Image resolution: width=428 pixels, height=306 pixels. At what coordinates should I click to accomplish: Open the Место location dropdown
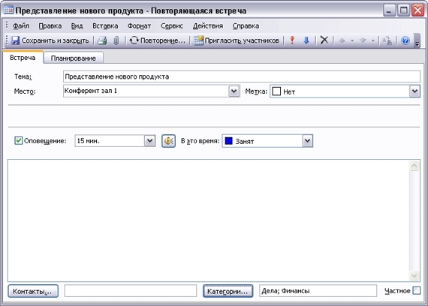coord(234,91)
